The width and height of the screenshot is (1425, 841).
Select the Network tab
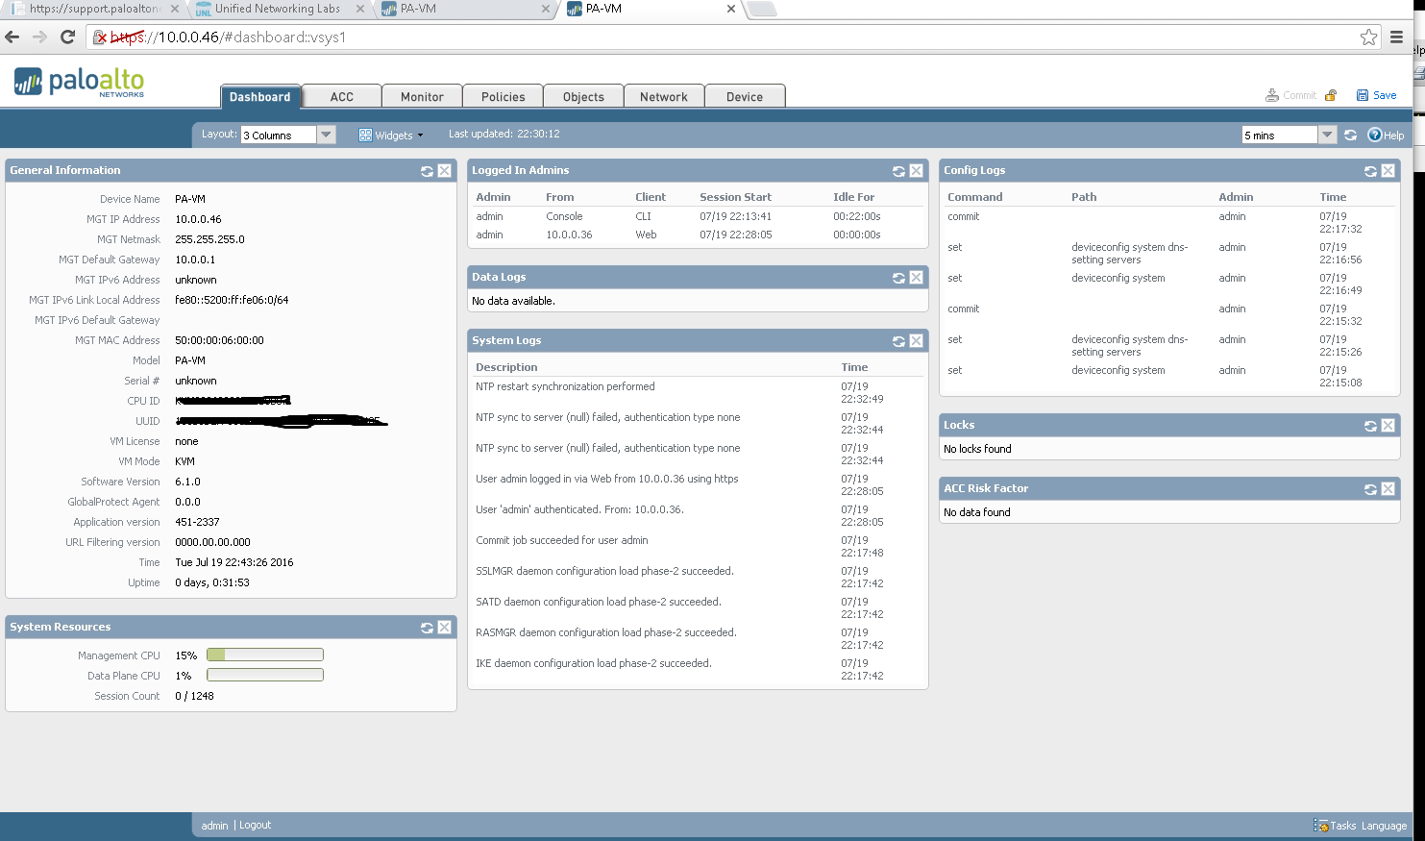click(664, 96)
